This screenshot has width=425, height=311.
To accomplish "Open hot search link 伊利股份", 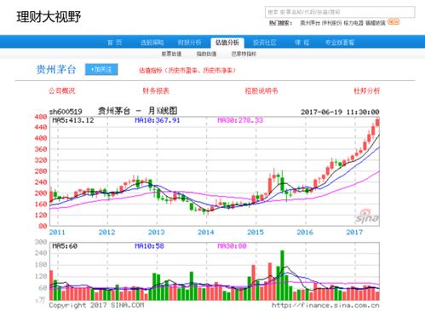I will click(x=331, y=23).
